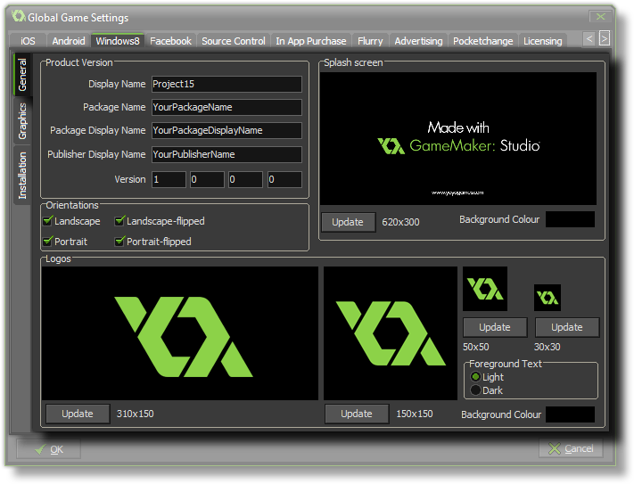Image resolution: width=634 pixels, height=484 pixels.
Task: Close the Global Game Settings window
Action: point(600,17)
